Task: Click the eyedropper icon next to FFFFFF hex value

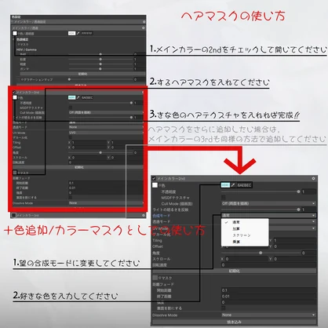Action: click(x=78, y=33)
